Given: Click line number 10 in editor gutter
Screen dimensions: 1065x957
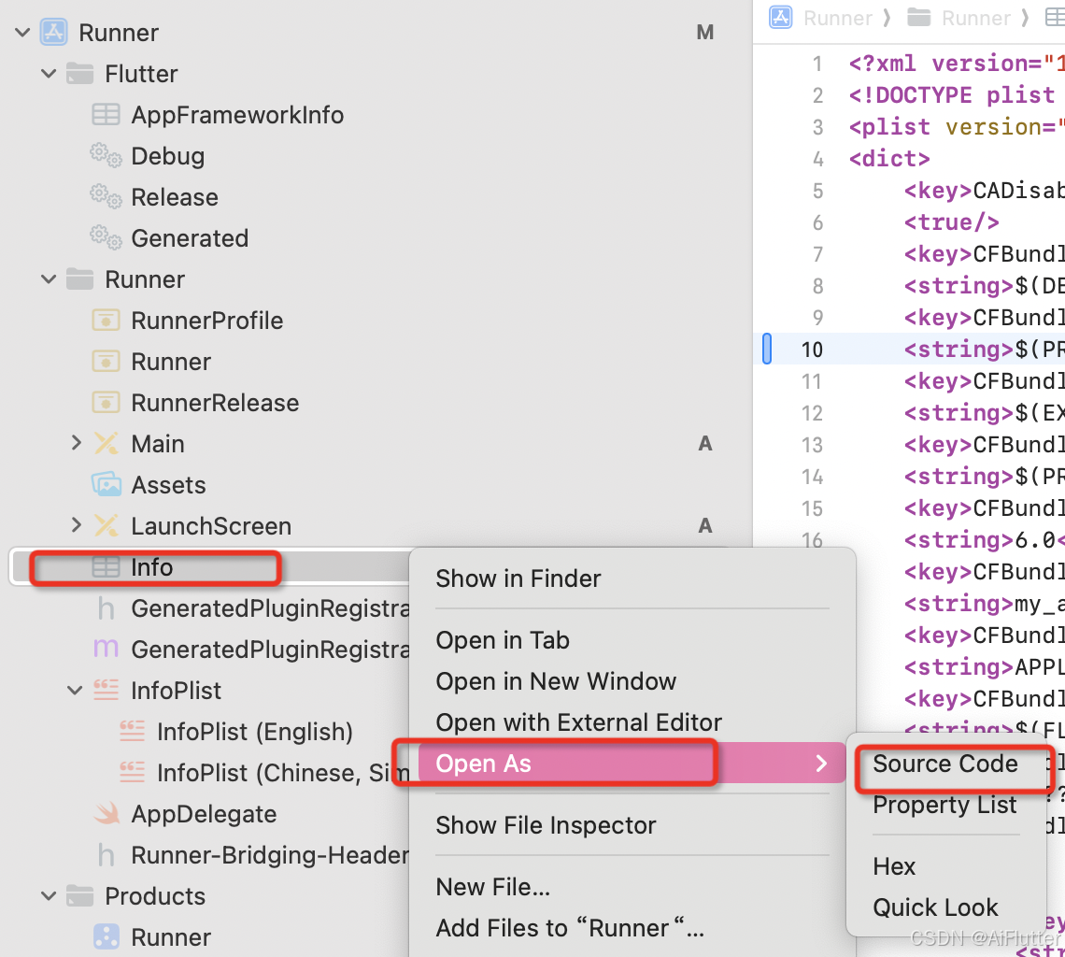Looking at the screenshot, I should 812,350.
